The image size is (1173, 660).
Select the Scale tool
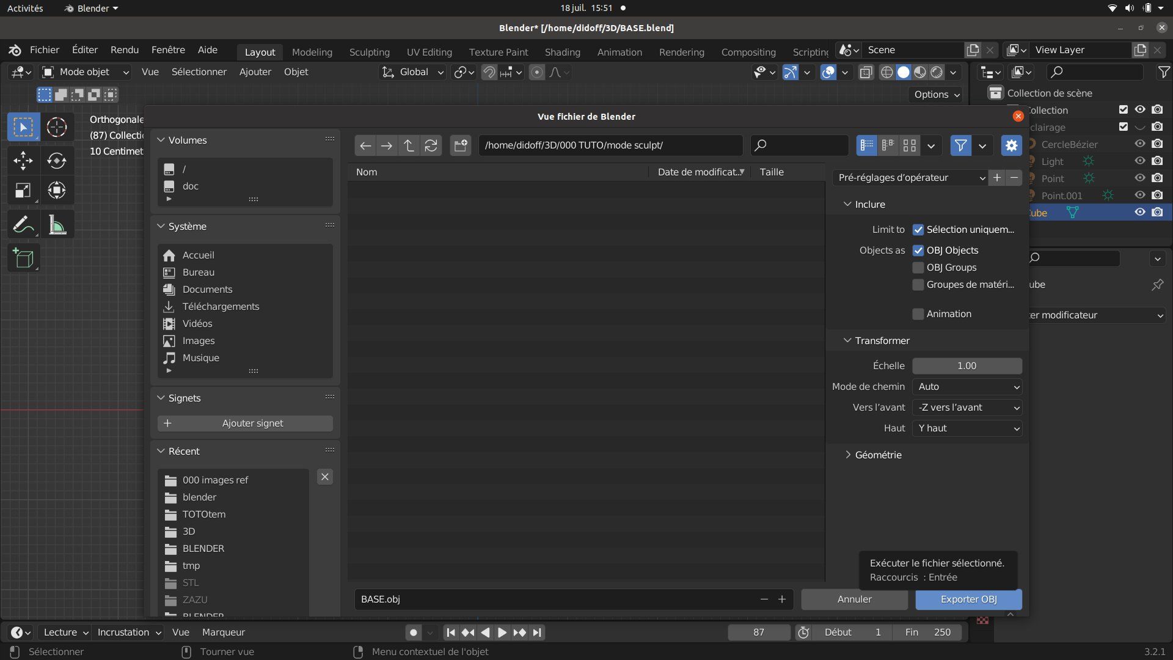point(23,191)
